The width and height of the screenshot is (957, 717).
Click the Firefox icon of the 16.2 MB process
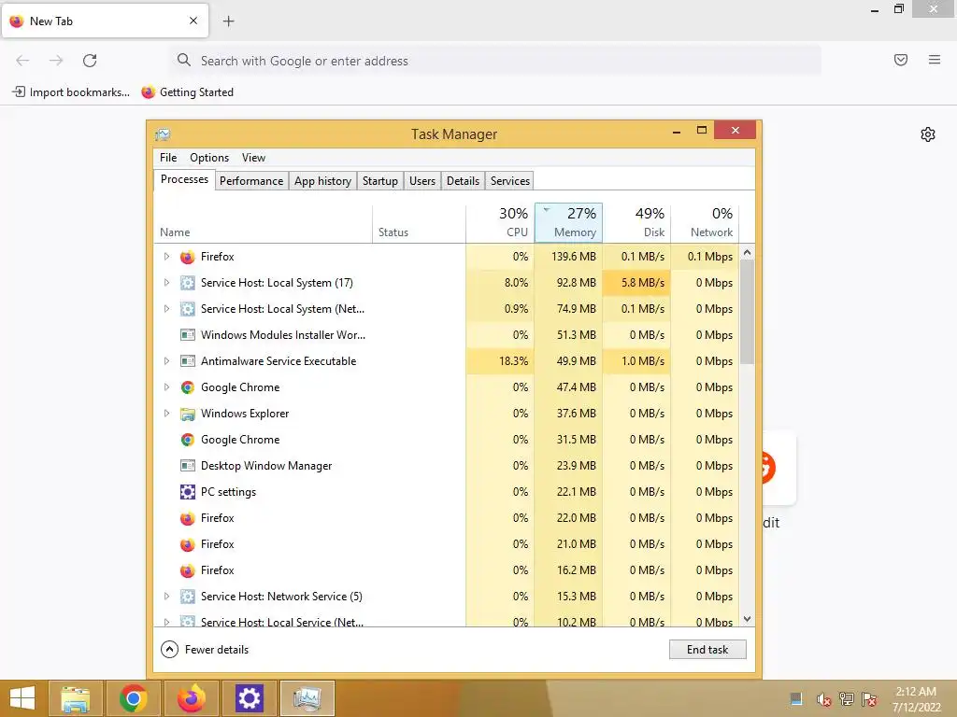187,570
